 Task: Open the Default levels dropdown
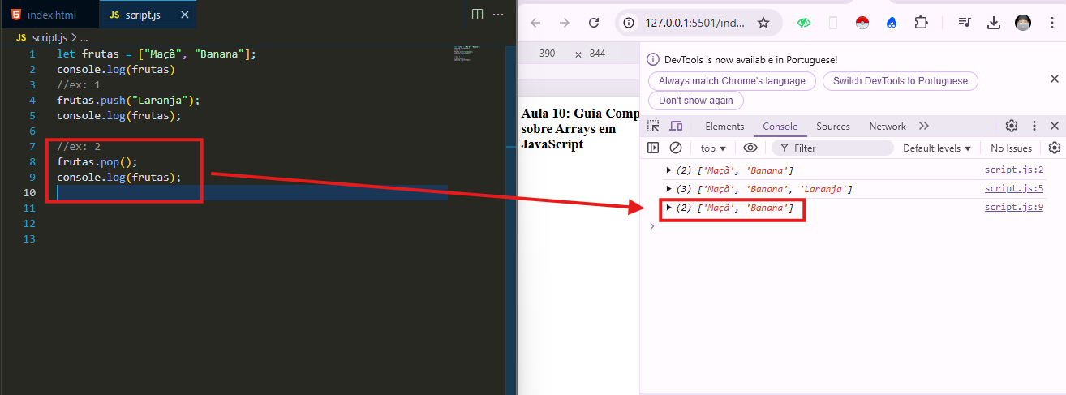point(937,148)
